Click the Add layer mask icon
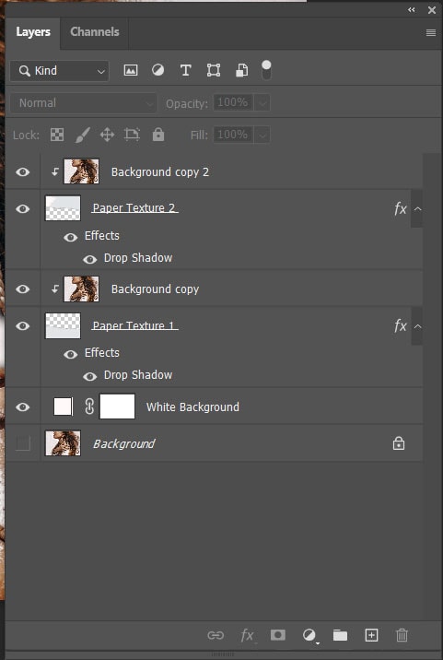 click(277, 635)
